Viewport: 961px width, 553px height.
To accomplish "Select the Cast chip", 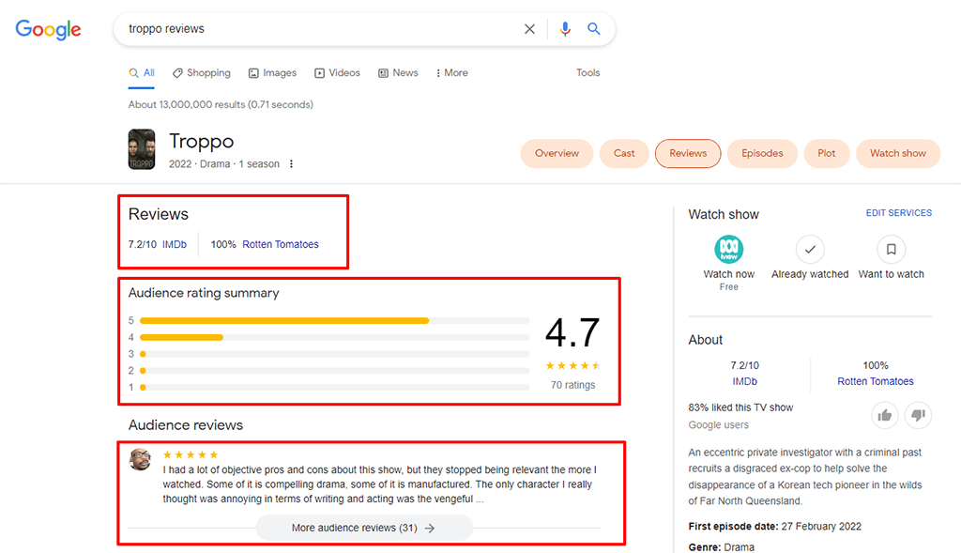I will coord(624,153).
